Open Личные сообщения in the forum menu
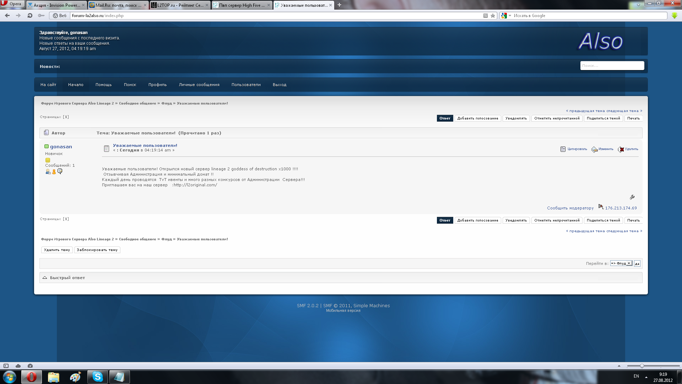 click(199, 85)
